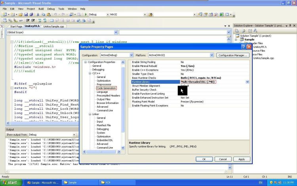The width and height of the screenshot is (297, 186).
Task: Collapse the Linker tree node
Action: click(90, 114)
